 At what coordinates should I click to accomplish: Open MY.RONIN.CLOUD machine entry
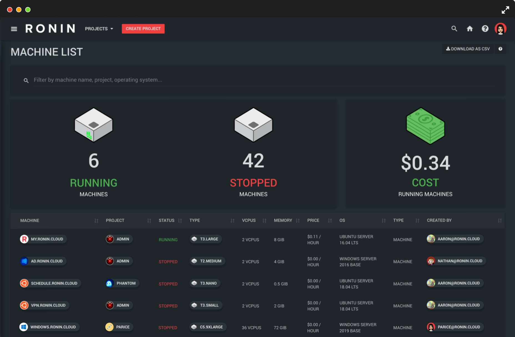pos(43,239)
